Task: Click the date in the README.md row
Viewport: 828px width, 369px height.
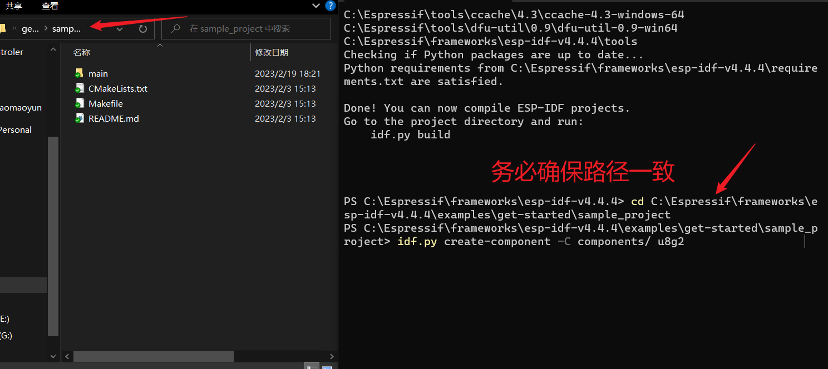Action: point(285,118)
